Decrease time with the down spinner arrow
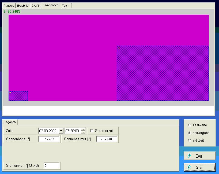The image size is (219, 174). point(83,132)
